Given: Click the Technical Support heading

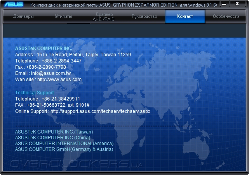Looking at the screenshot, I should click(35, 93).
